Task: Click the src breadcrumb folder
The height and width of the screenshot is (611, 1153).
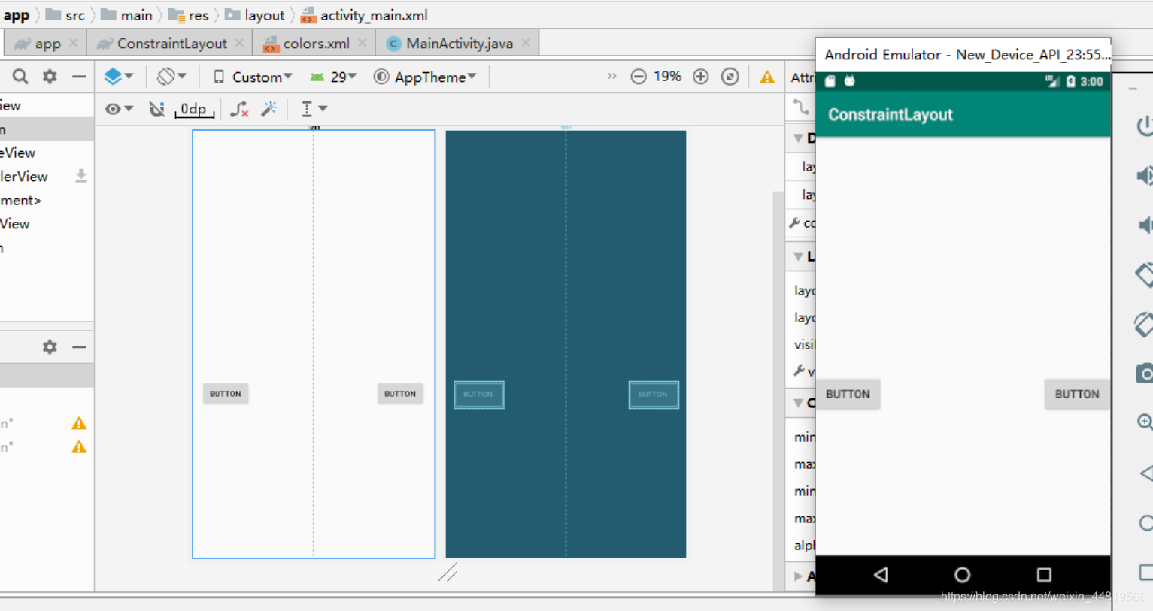Action: click(x=65, y=15)
